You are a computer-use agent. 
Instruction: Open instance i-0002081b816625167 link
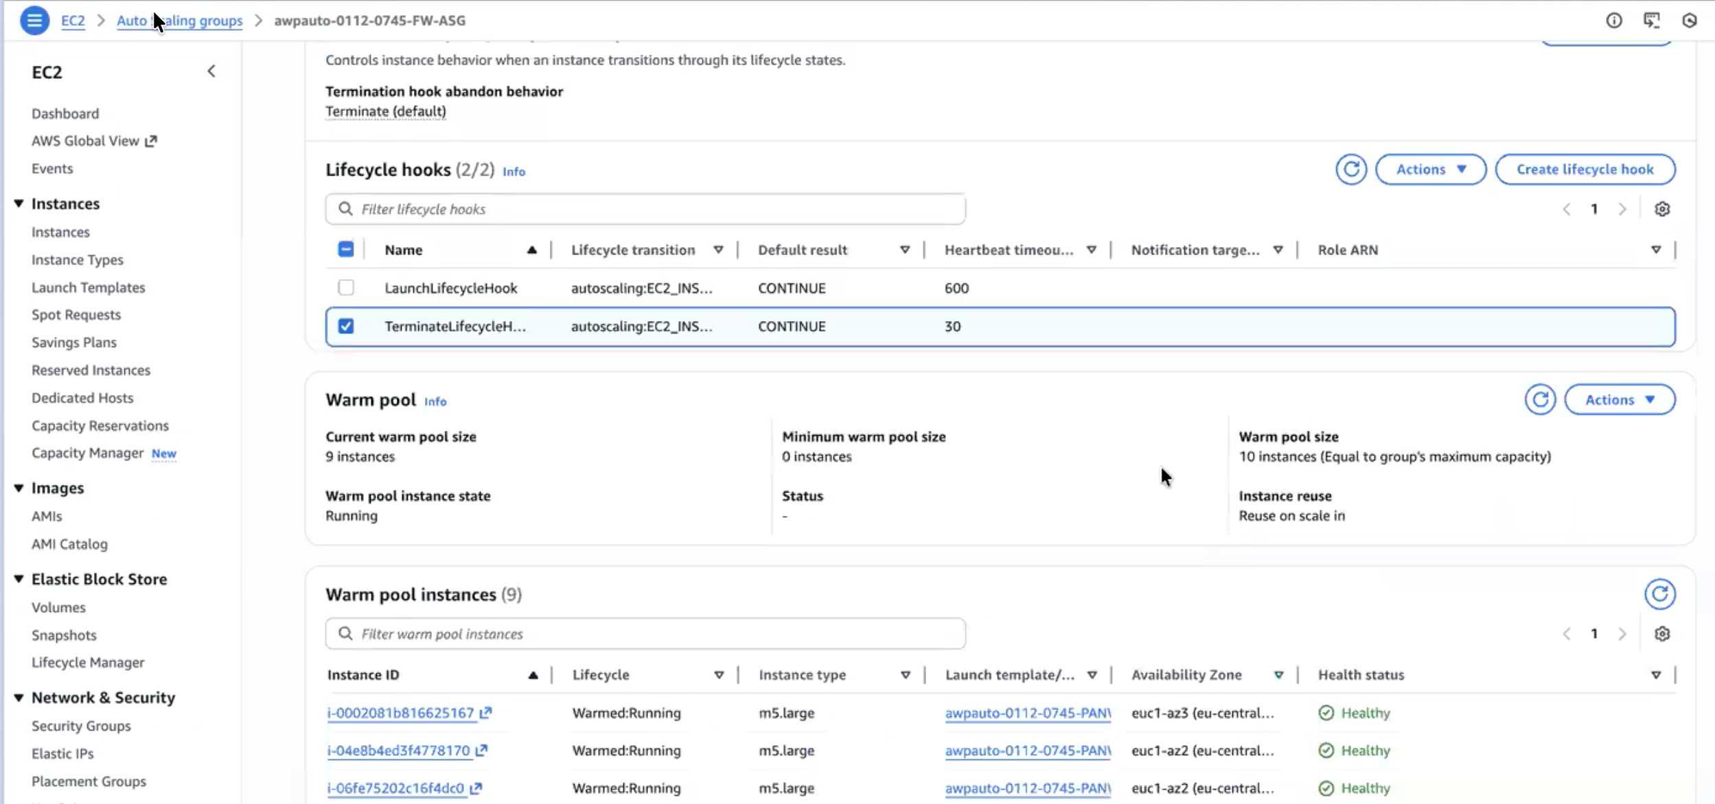pyautogui.click(x=400, y=713)
